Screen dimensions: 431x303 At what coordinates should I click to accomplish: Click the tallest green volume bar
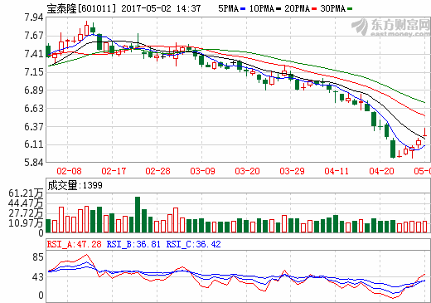tap(138, 214)
